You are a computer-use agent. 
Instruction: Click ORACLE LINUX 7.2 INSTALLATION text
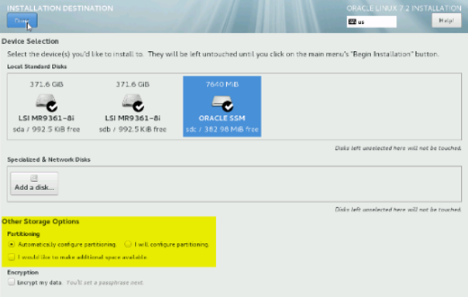pos(404,9)
